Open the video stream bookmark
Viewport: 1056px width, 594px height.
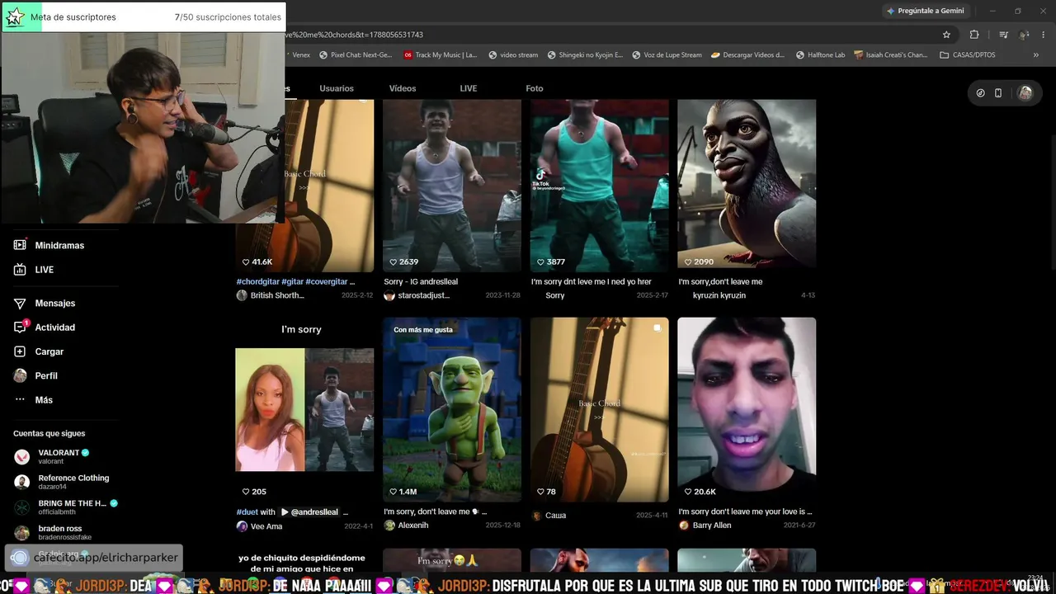(513, 55)
